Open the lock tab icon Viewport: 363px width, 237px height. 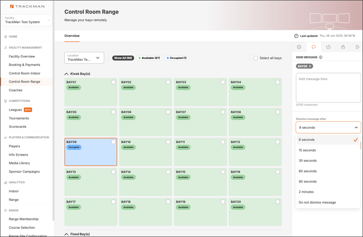tap(343, 47)
